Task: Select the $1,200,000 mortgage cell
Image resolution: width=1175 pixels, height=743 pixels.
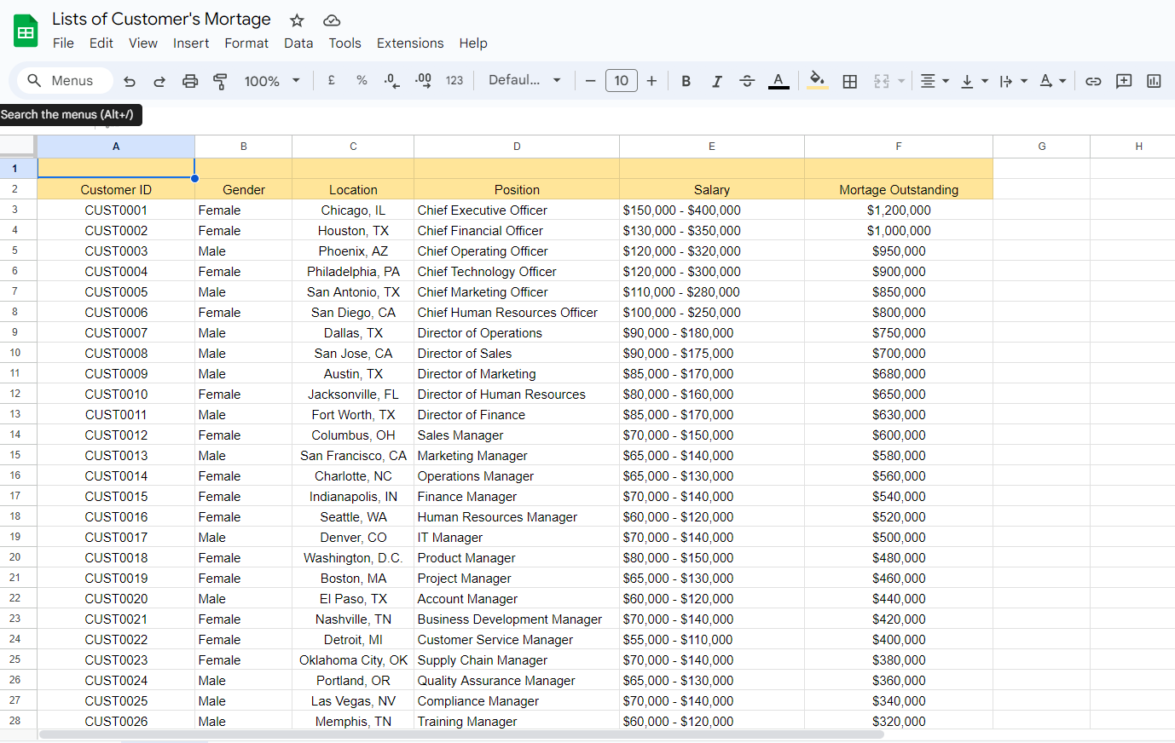Action: tap(899, 210)
